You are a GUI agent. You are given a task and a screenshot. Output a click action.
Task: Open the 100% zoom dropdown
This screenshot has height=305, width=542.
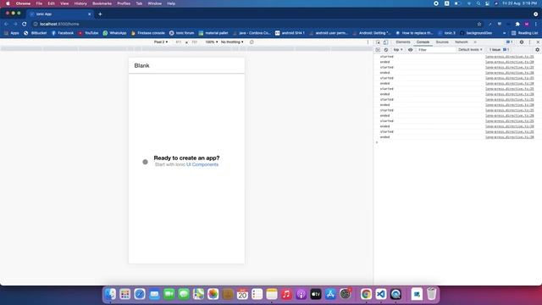click(211, 42)
